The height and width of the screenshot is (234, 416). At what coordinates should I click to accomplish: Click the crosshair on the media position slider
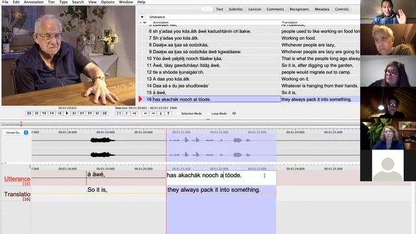pyautogui.click(x=21, y=123)
